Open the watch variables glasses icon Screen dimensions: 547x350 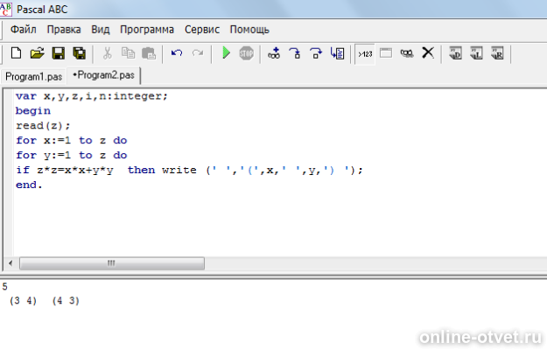[407, 53]
